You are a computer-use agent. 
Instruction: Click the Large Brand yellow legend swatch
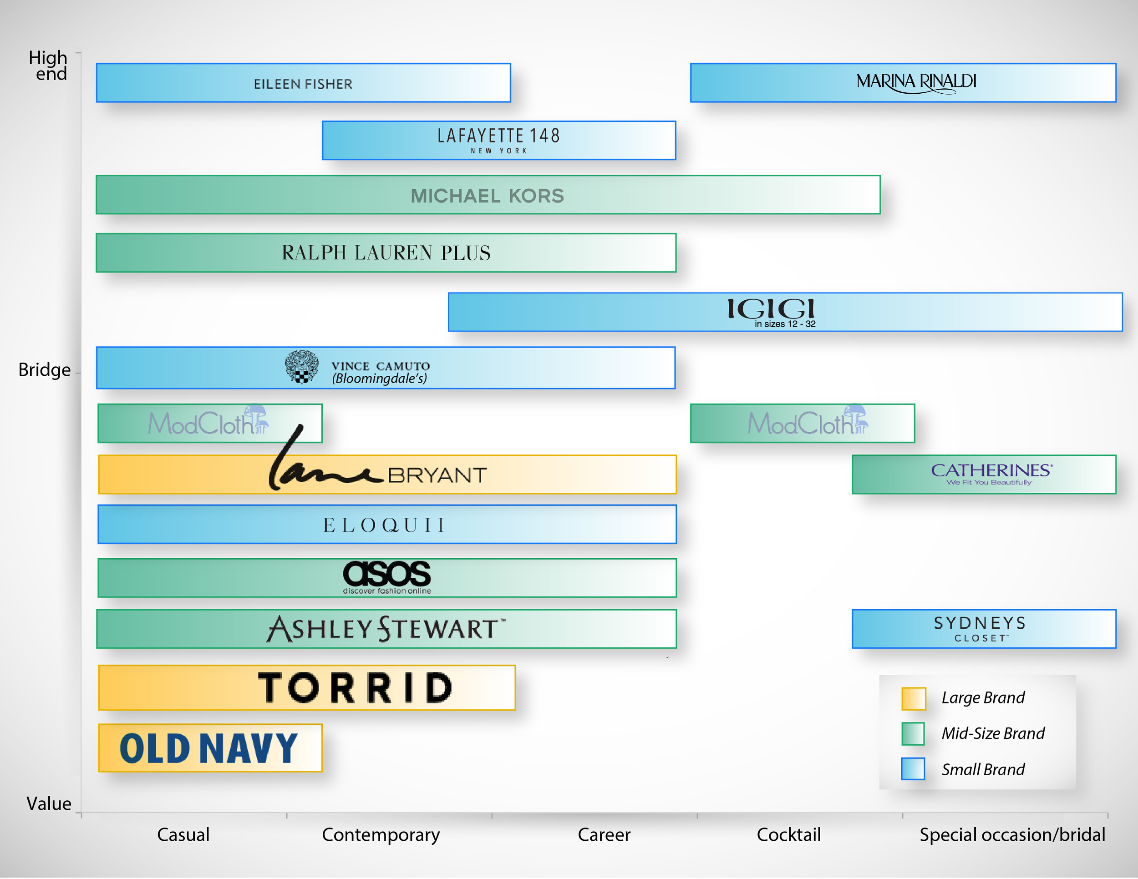[914, 699]
